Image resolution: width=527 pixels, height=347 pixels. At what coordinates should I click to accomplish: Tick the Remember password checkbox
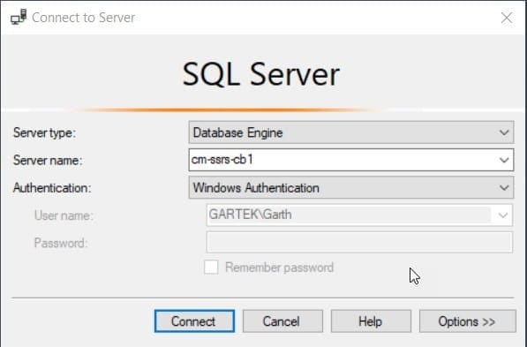[211, 268]
